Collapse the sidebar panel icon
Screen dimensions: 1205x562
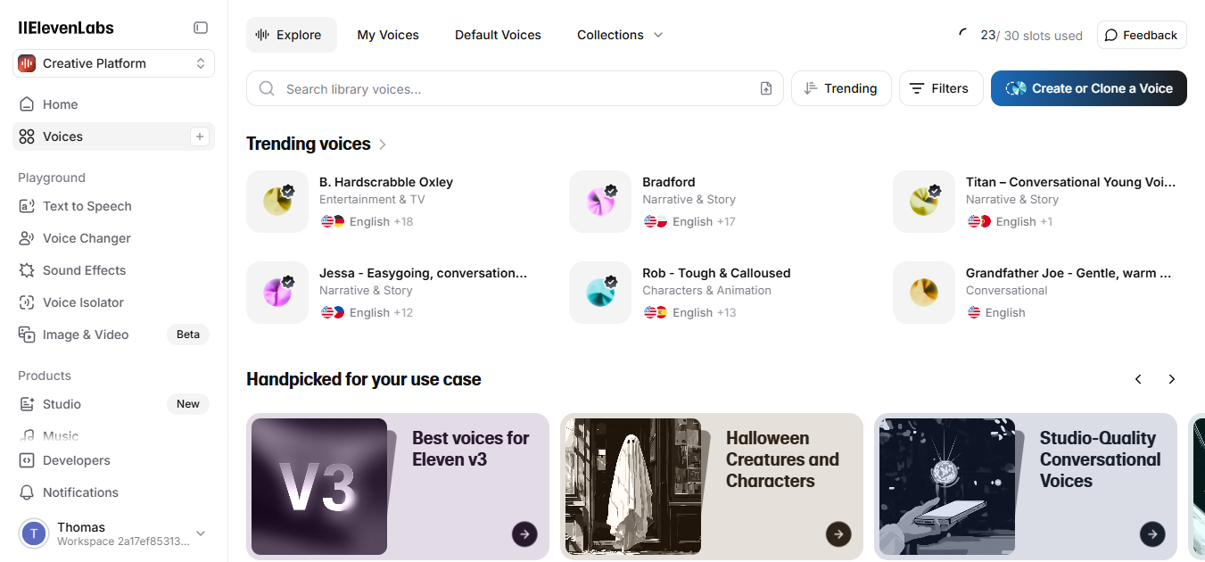coord(201,28)
